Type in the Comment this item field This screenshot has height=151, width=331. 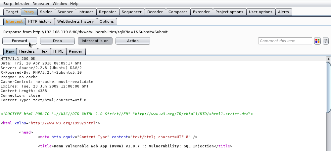click(285, 41)
